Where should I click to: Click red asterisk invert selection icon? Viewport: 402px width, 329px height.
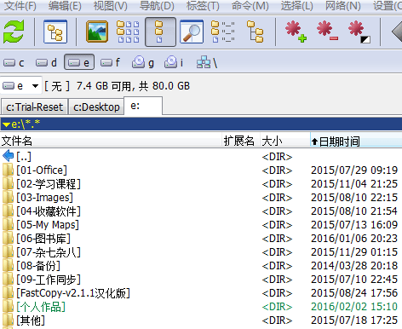(x=359, y=32)
